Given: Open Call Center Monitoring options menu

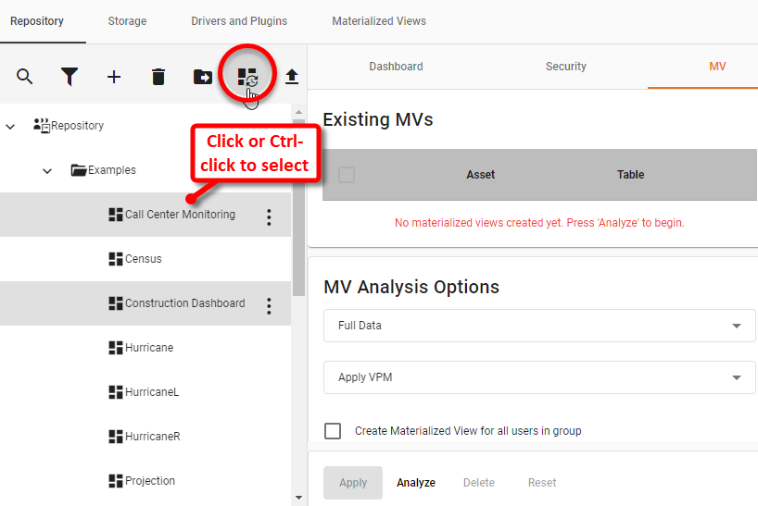Looking at the screenshot, I should click(x=270, y=217).
